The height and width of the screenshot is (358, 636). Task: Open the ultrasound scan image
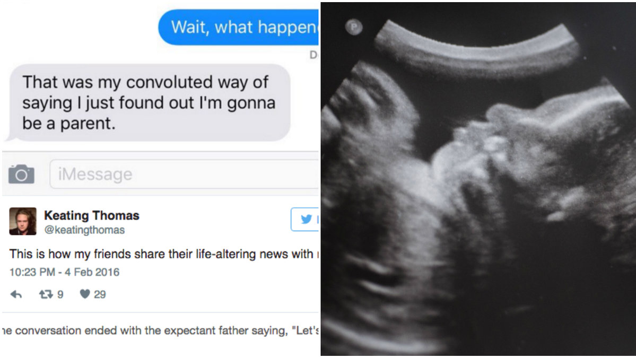click(478, 179)
